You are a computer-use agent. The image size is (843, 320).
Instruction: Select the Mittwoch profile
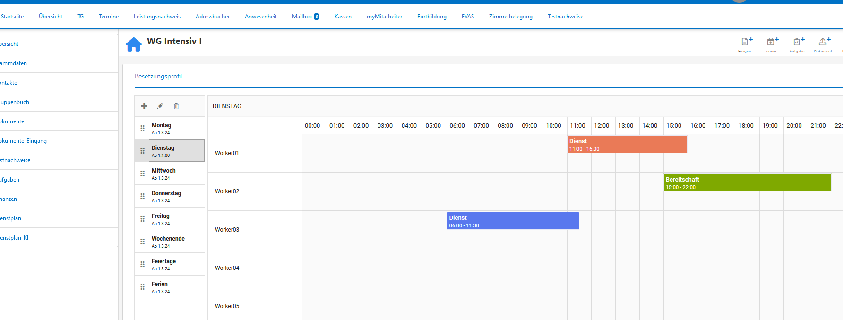[x=163, y=173]
